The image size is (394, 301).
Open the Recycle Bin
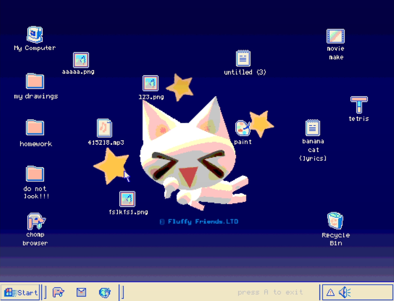(x=335, y=221)
